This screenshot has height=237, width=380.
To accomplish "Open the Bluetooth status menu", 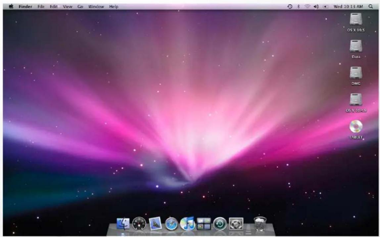I will [298, 7].
